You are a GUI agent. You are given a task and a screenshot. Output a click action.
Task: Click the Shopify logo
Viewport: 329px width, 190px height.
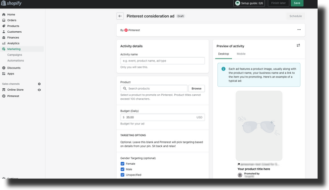click(11, 3)
